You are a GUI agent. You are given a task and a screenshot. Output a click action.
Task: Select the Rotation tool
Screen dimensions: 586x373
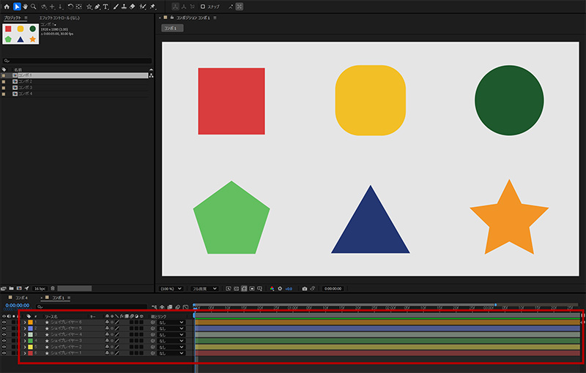point(70,7)
